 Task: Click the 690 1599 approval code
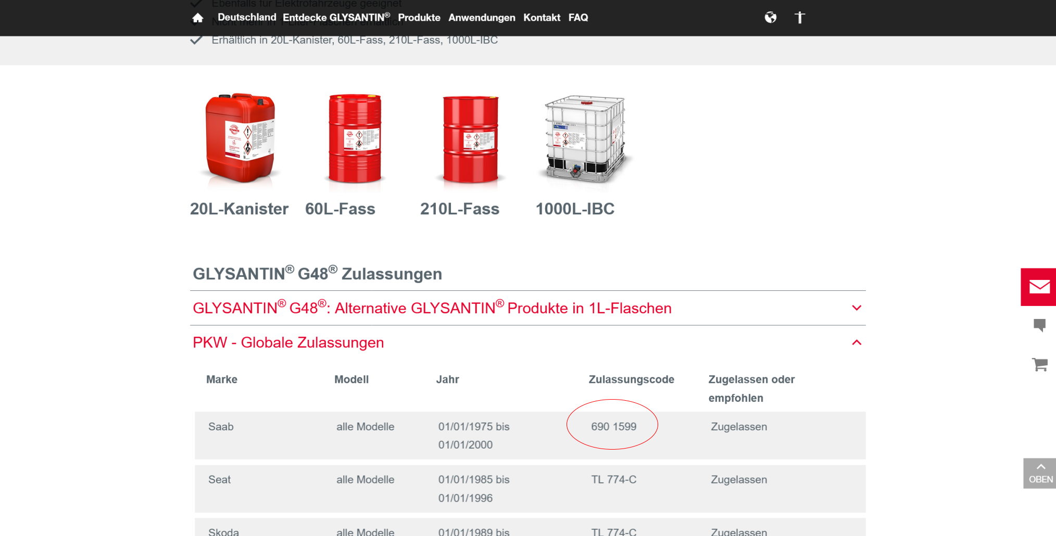pyautogui.click(x=613, y=427)
